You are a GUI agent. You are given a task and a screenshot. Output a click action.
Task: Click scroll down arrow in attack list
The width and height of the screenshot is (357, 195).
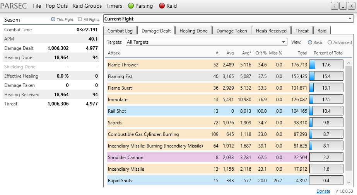(348, 182)
